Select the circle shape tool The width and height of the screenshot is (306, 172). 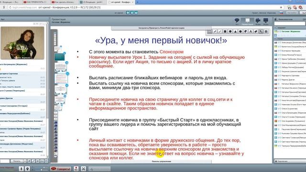point(230,32)
